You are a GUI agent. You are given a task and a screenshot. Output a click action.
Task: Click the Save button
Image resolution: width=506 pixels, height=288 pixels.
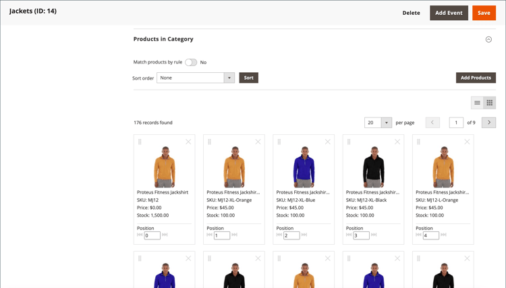pos(484,13)
